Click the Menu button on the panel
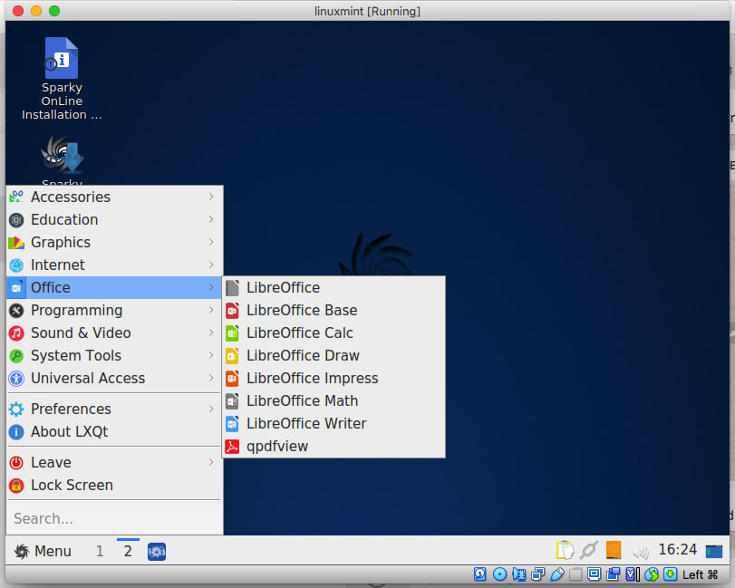Image resolution: width=735 pixels, height=588 pixels. 43,551
